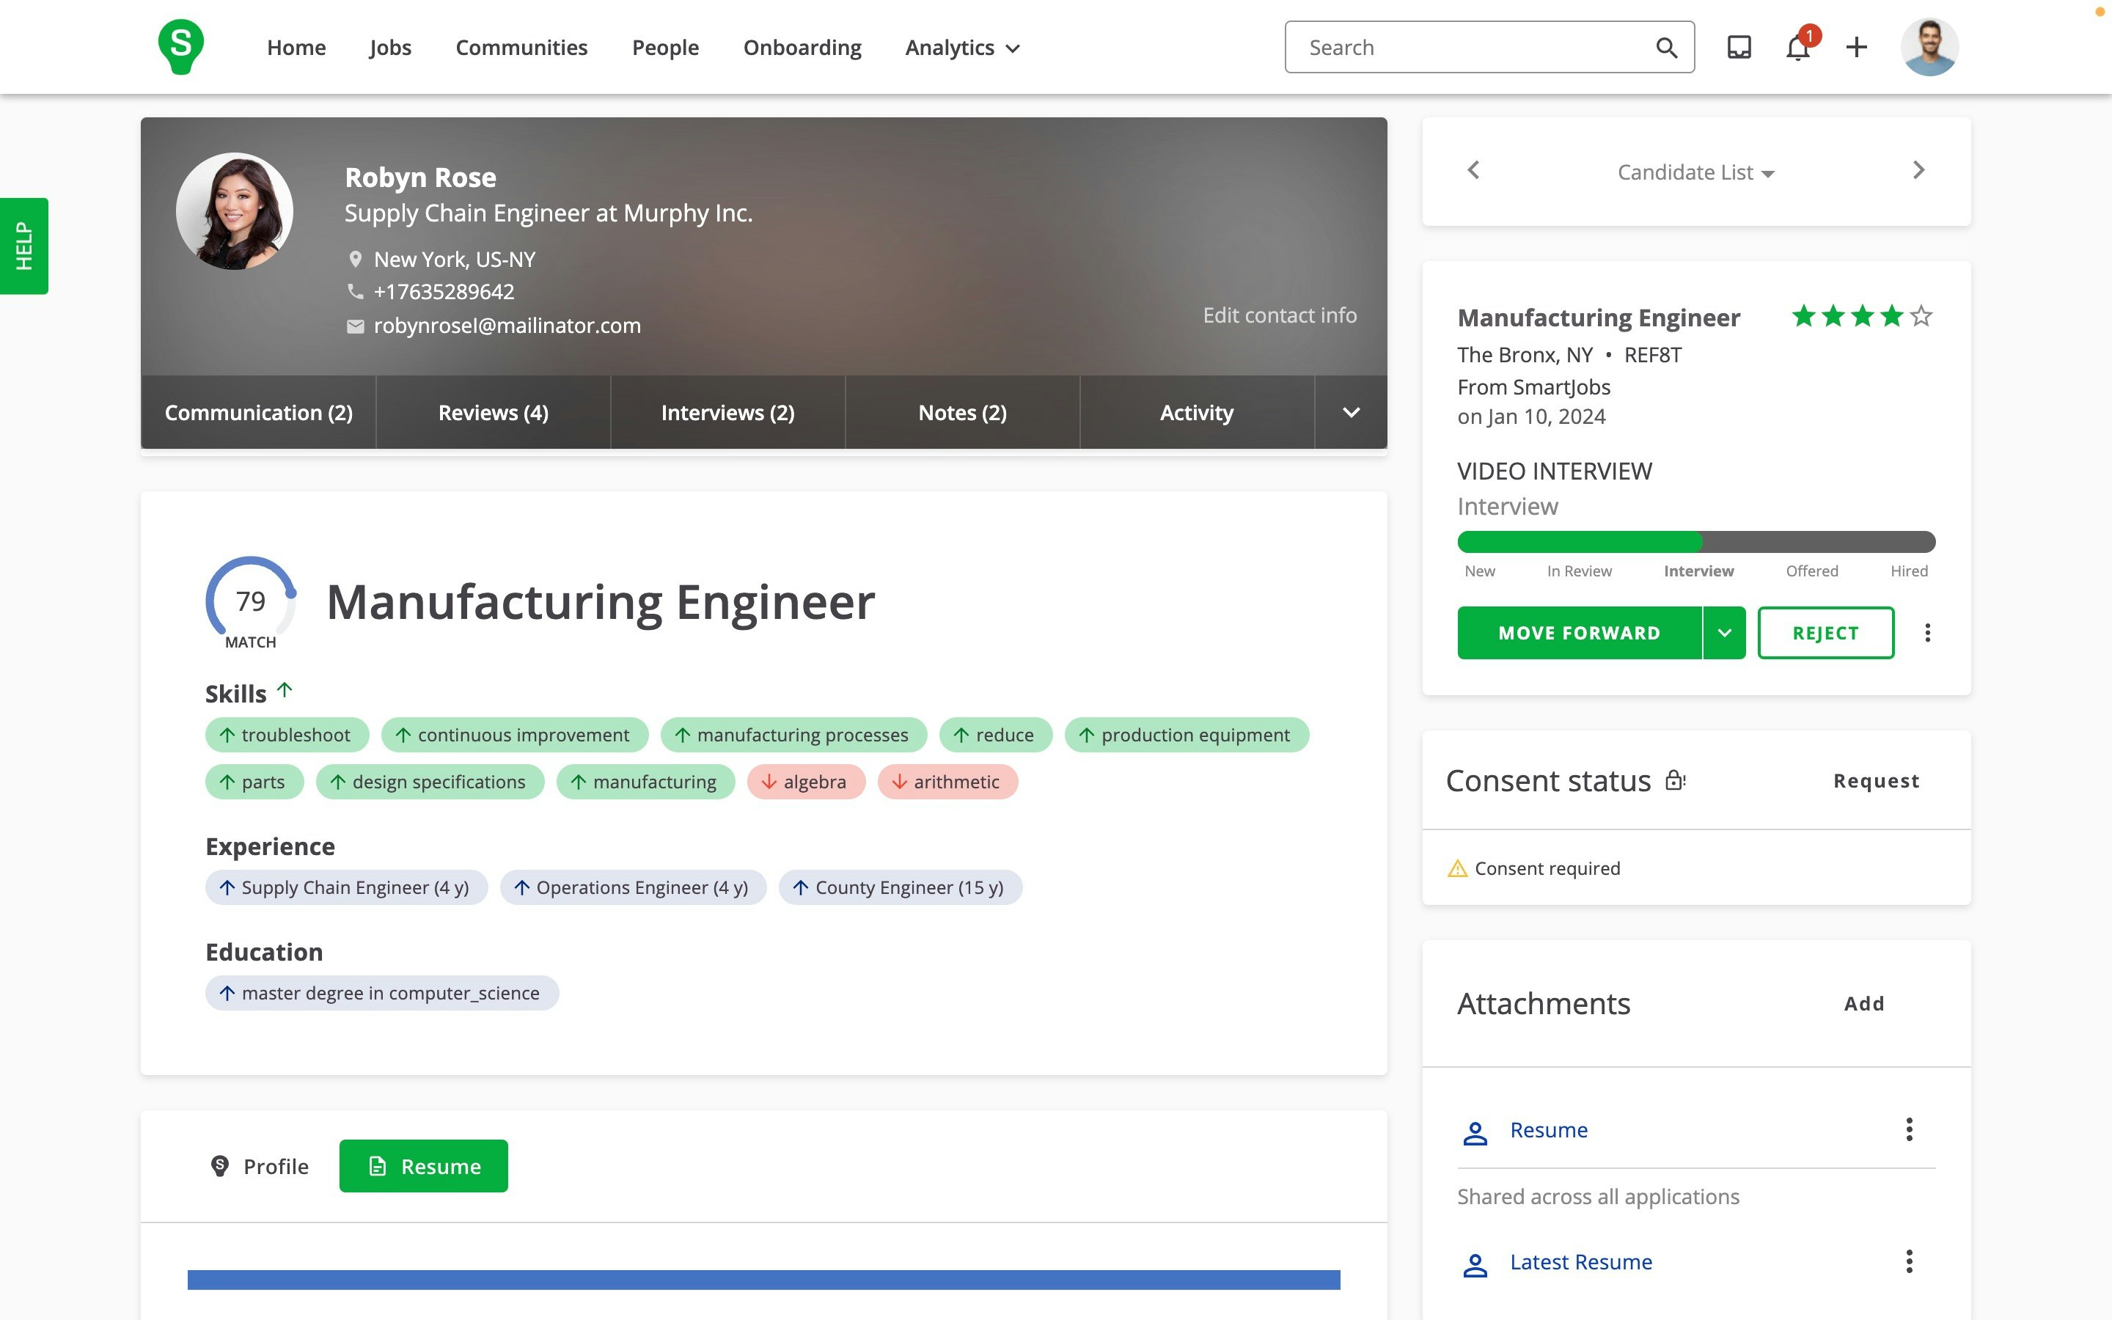Click the consent status lock icon

pos(1675,780)
